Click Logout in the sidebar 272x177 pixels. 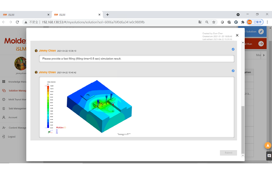pyautogui.click(x=9, y=136)
